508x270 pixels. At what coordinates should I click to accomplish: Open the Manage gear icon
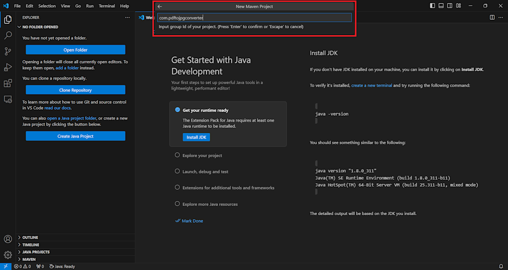8,255
